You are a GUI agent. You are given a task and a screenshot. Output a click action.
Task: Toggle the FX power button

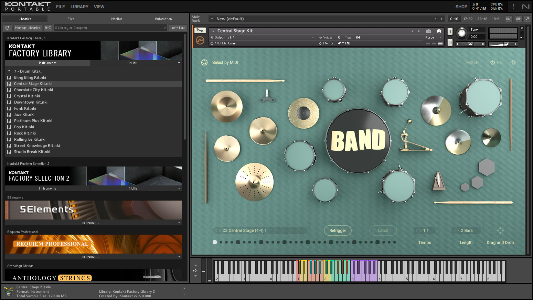pyautogui.click(x=492, y=62)
